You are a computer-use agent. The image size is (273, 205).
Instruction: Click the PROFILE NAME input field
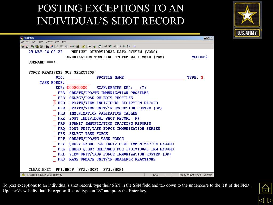pyautogui.click(x=156, y=78)
